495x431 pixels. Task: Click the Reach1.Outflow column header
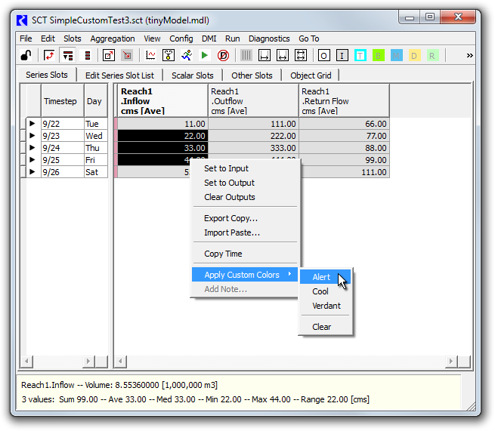click(x=253, y=101)
